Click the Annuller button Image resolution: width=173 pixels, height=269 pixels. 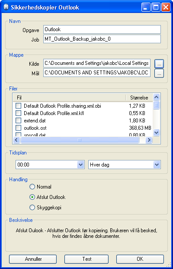33,259
